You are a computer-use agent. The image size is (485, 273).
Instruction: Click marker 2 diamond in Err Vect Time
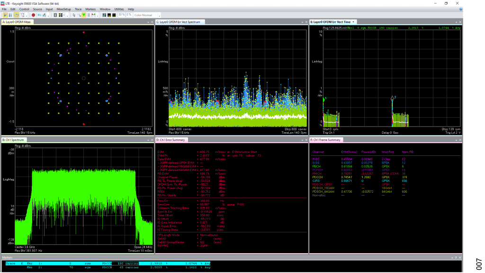click(x=392, y=98)
